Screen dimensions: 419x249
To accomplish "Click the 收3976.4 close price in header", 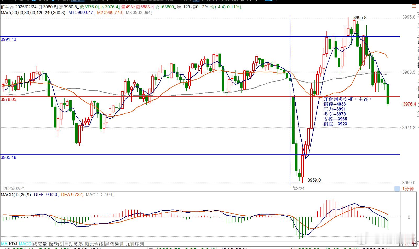I will pos(111,7).
